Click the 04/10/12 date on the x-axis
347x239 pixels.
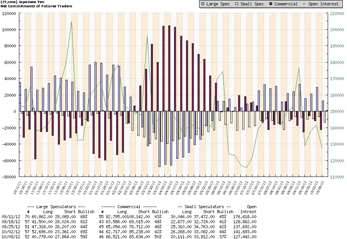[168, 188]
